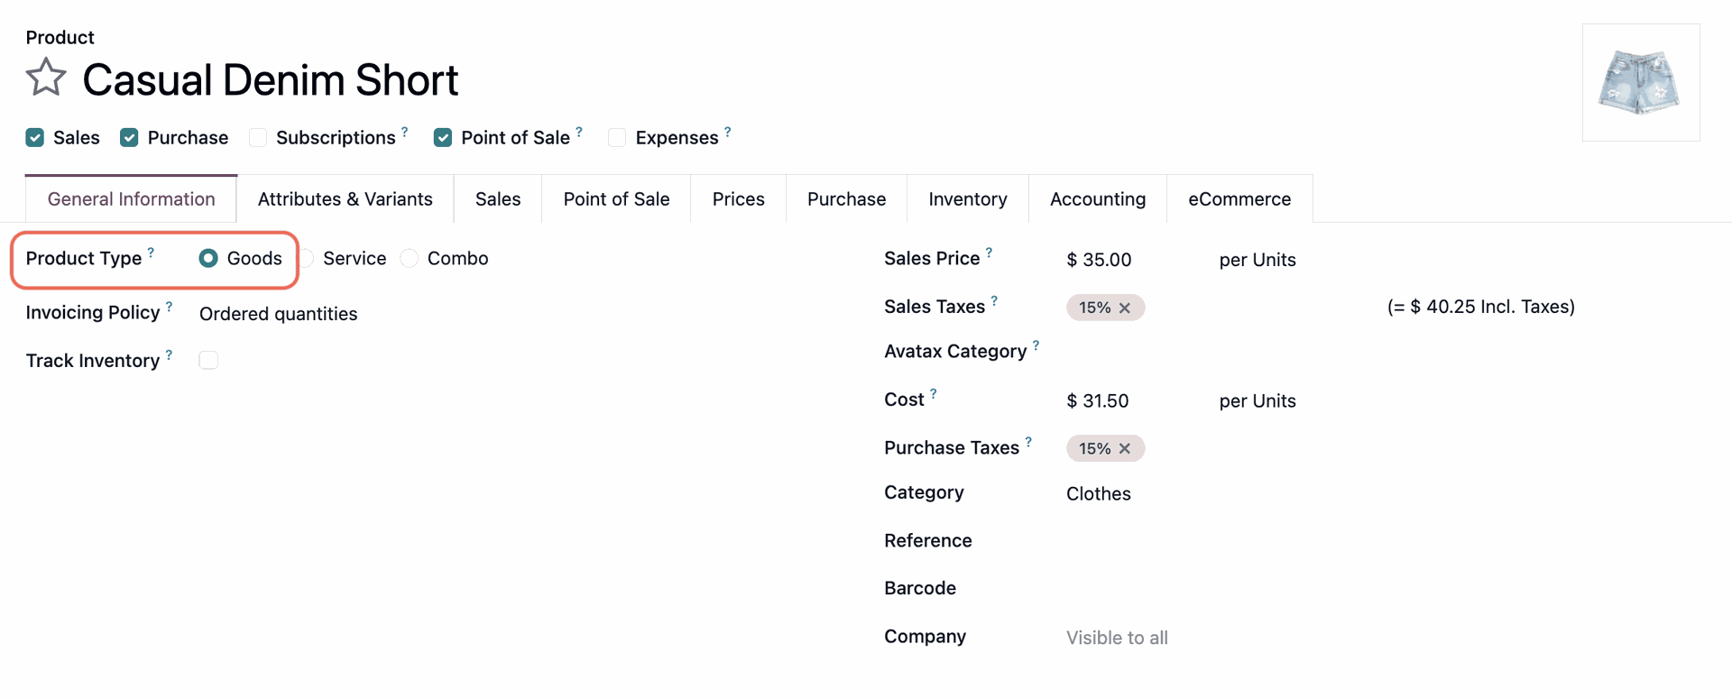Viewport: 1732px width, 699px height.
Task: Click help icon beside Invoicing Policy
Action: click(x=169, y=307)
